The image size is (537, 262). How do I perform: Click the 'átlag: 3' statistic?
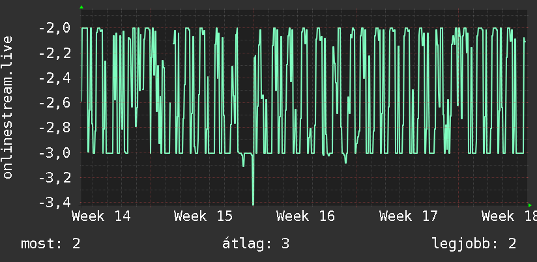(255, 244)
